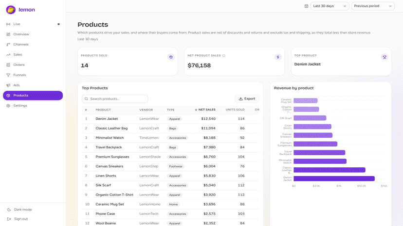
Task: Click the Channels branch icon
Action: (x=8, y=45)
